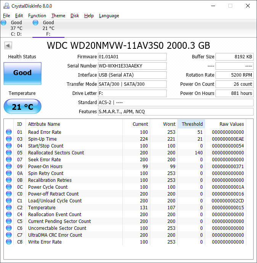Viewport: 257px width, 263px height.
Task: Click the 21 °C temperature button
Action: pyautogui.click(x=22, y=106)
